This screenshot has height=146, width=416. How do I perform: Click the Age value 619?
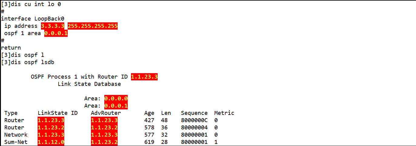[149, 142]
